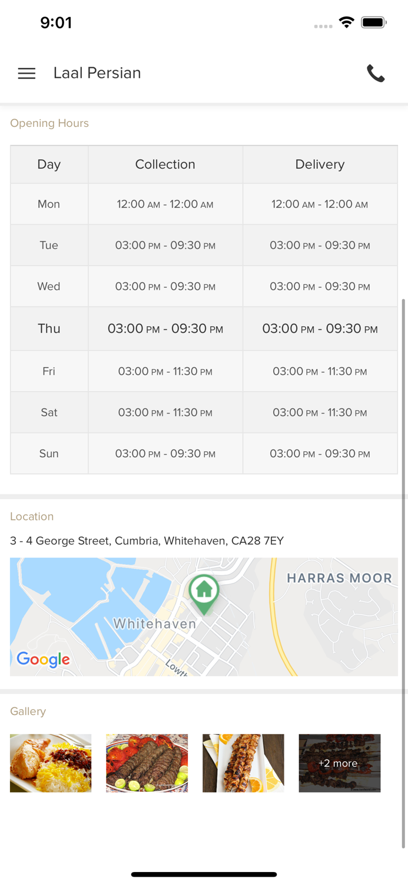Click the page's vertical scrollbar
Viewport: 408px width, 885px height.
pos(403,572)
